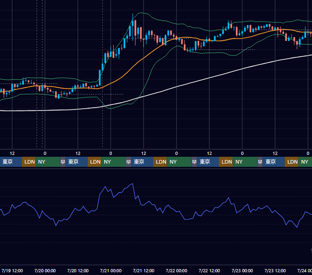The image size is (312, 275).
Task: Select the 早 early-session block on 7/21
Action: click(x=128, y=162)
